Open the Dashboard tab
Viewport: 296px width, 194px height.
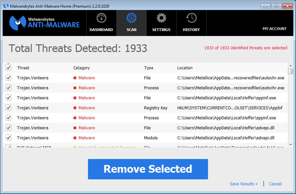(x=101, y=23)
